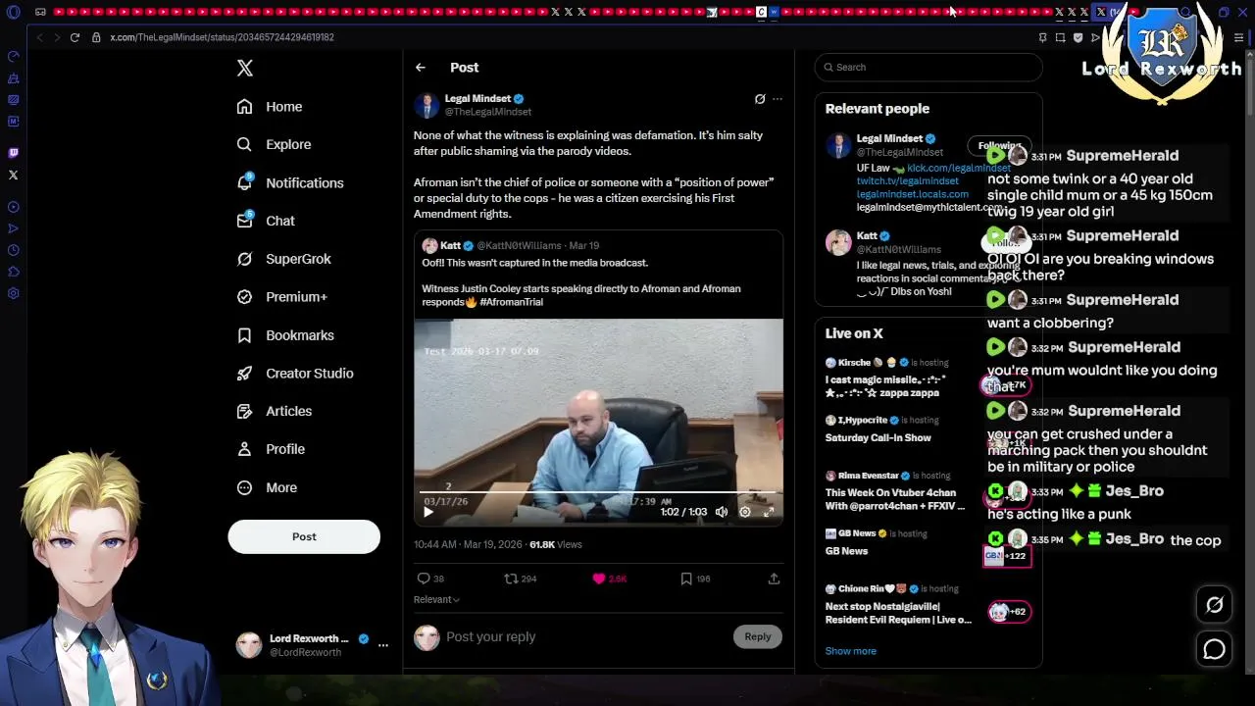This screenshot has width=1255, height=706.
Task: Open Notifications in the sidebar
Action: pyautogui.click(x=290, y=183)
